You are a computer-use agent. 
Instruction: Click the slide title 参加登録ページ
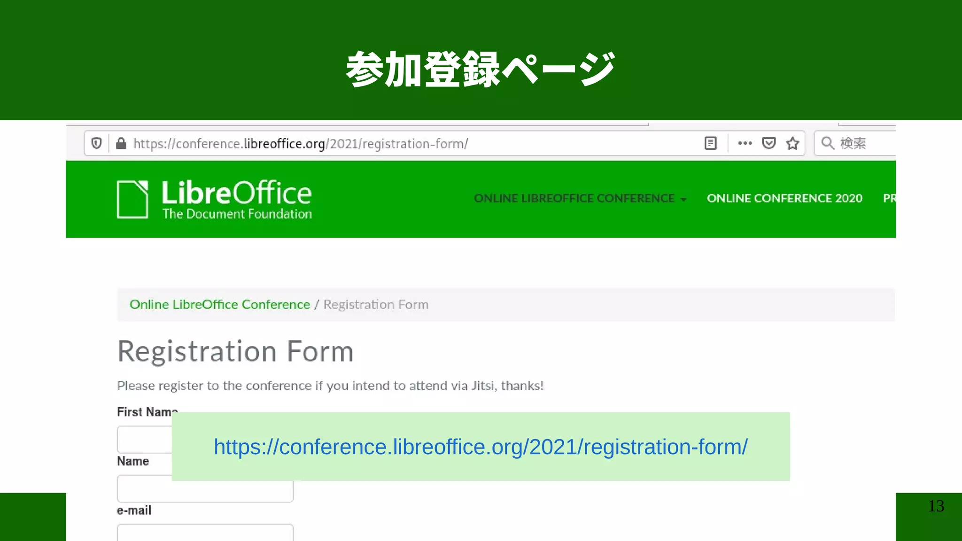tap(481, 69)
